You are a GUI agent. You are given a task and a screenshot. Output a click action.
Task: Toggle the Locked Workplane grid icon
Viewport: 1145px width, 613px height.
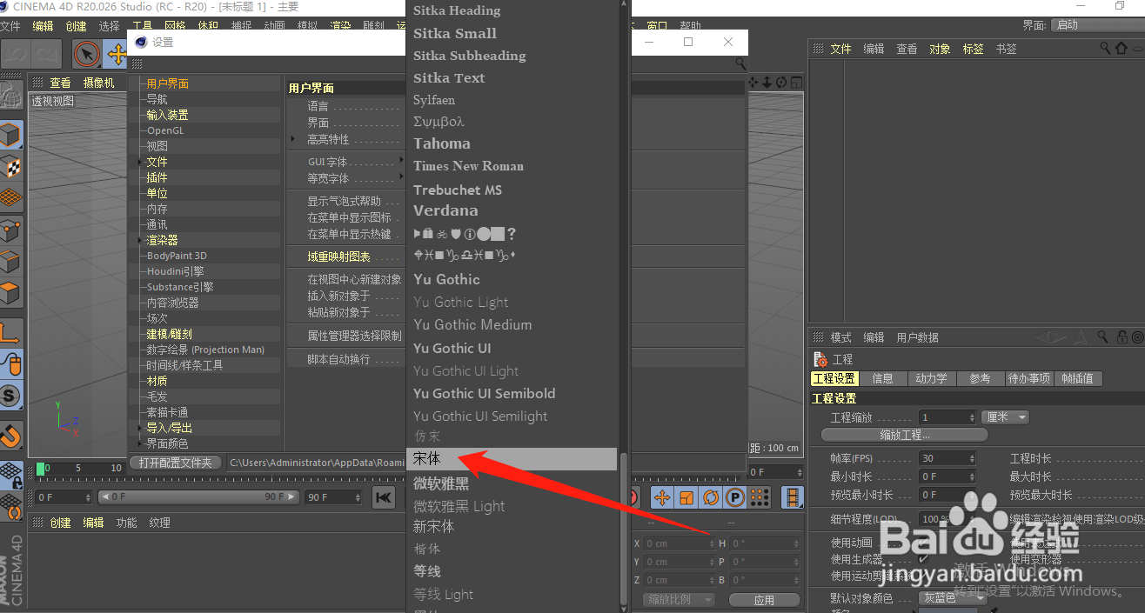10,474
